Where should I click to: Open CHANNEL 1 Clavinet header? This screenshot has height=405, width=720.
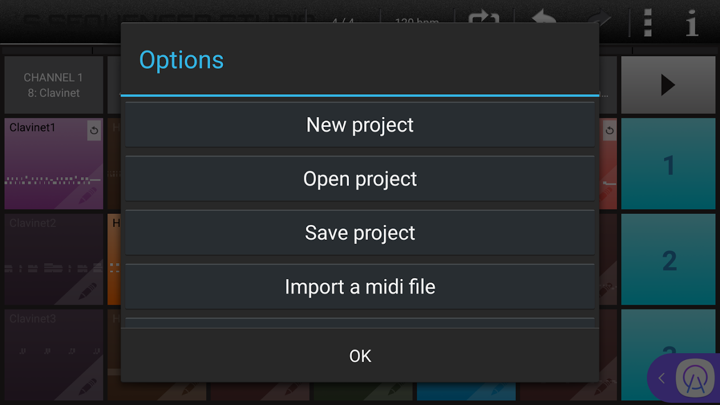[x=54, y=85]
